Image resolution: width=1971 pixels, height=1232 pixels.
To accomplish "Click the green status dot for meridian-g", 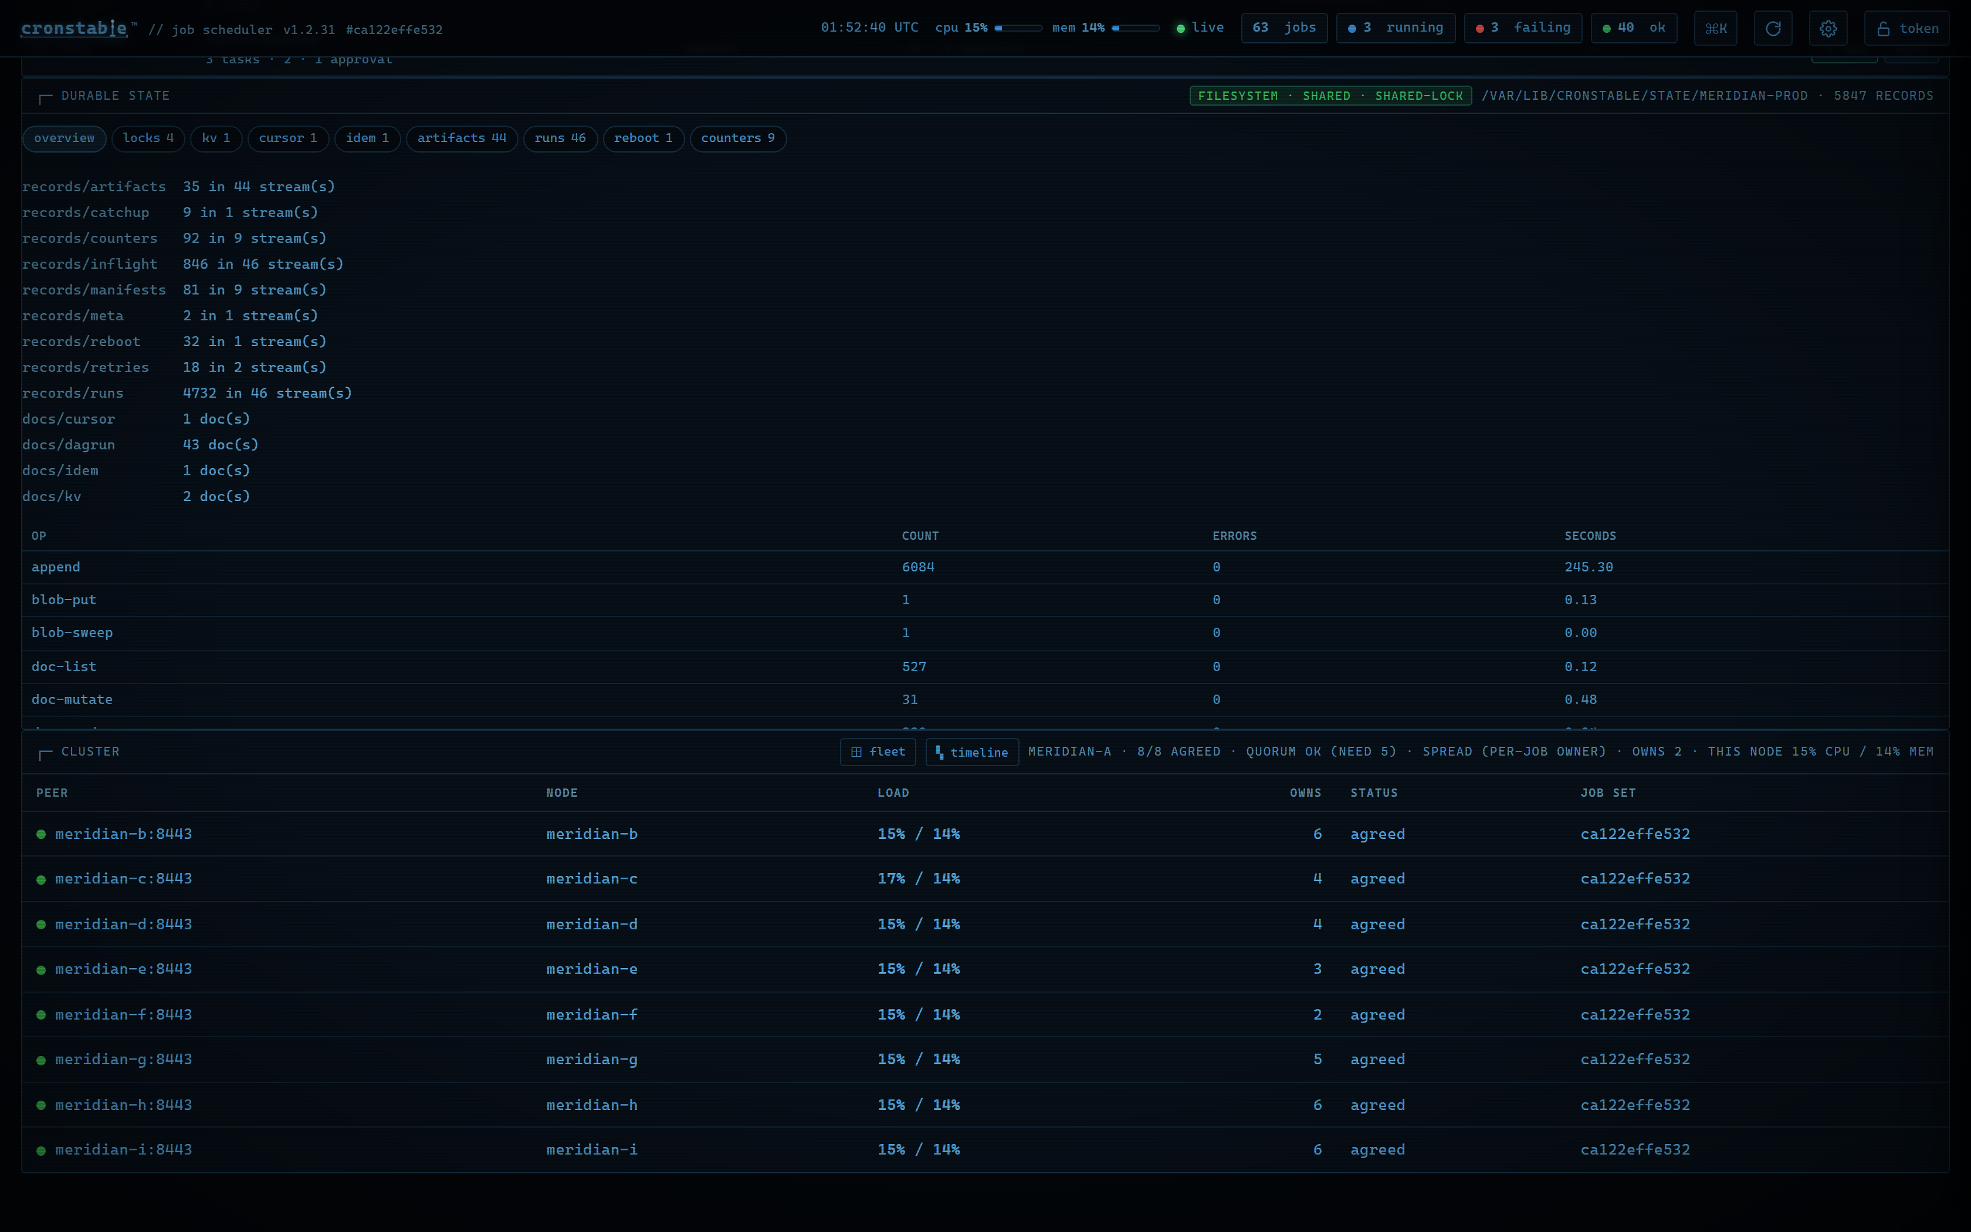I will pyautogui.click(x=40, y=1061).
